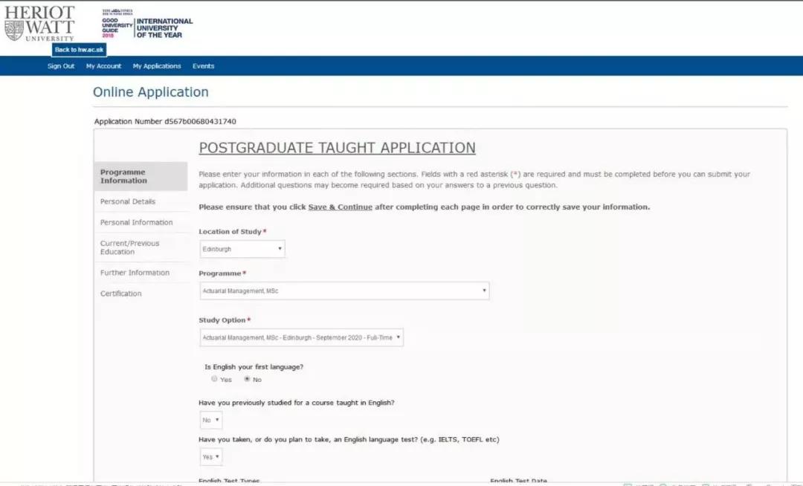Open the Personal Information section

pyautogui.click(x=136, y=222)
